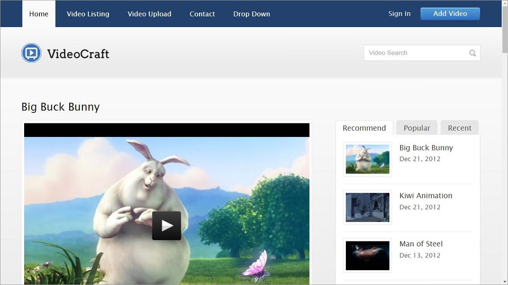Image resolution: width=508 pixels, height=285 pixels.
Task: Click the Kiwi Animation title link
Action: 426,195
